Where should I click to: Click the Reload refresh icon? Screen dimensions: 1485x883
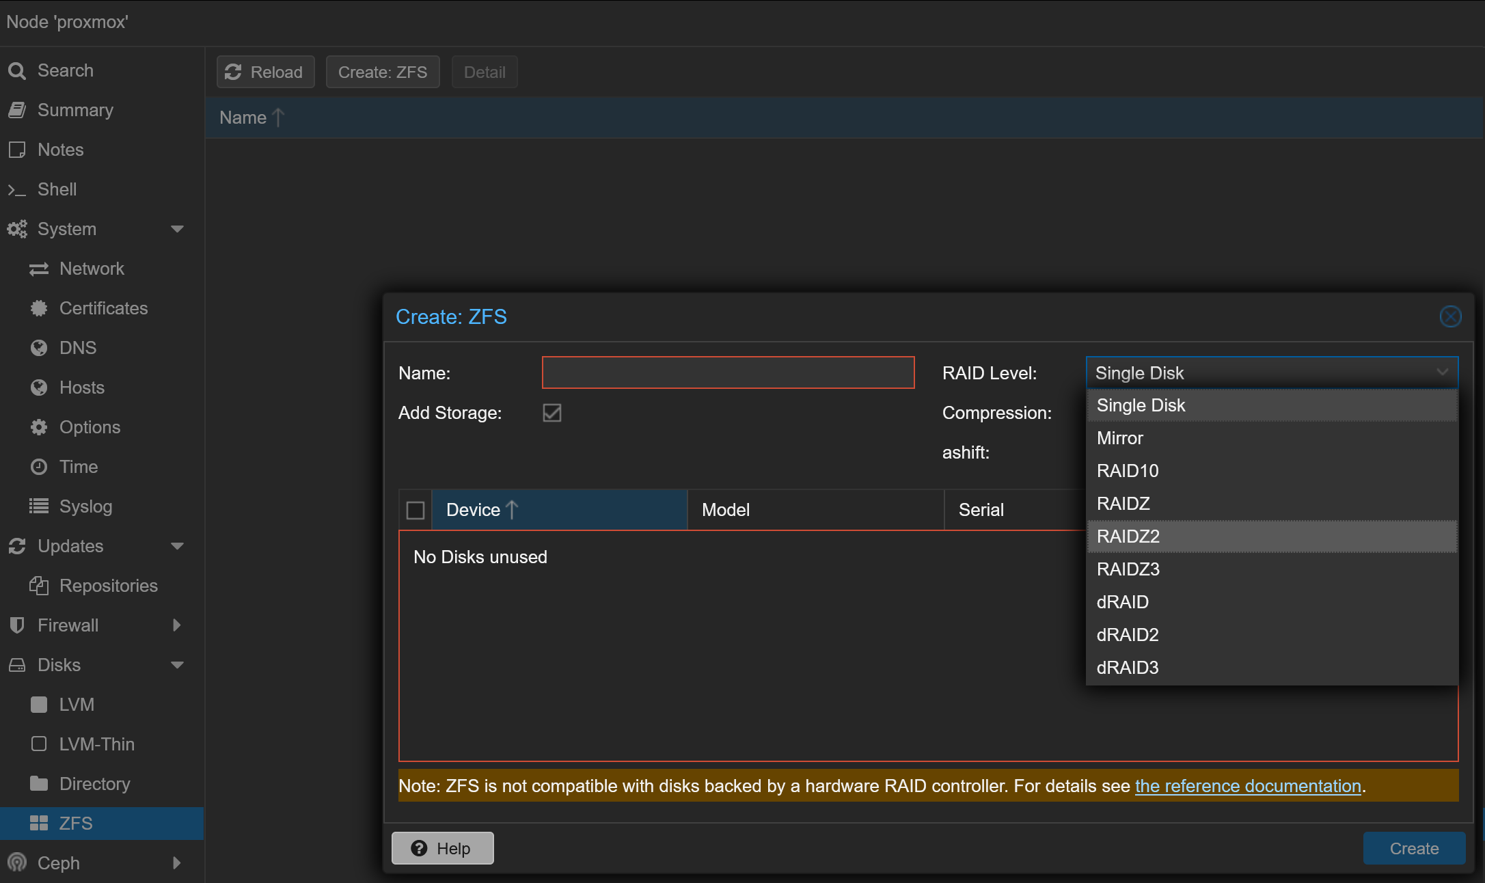233,72
